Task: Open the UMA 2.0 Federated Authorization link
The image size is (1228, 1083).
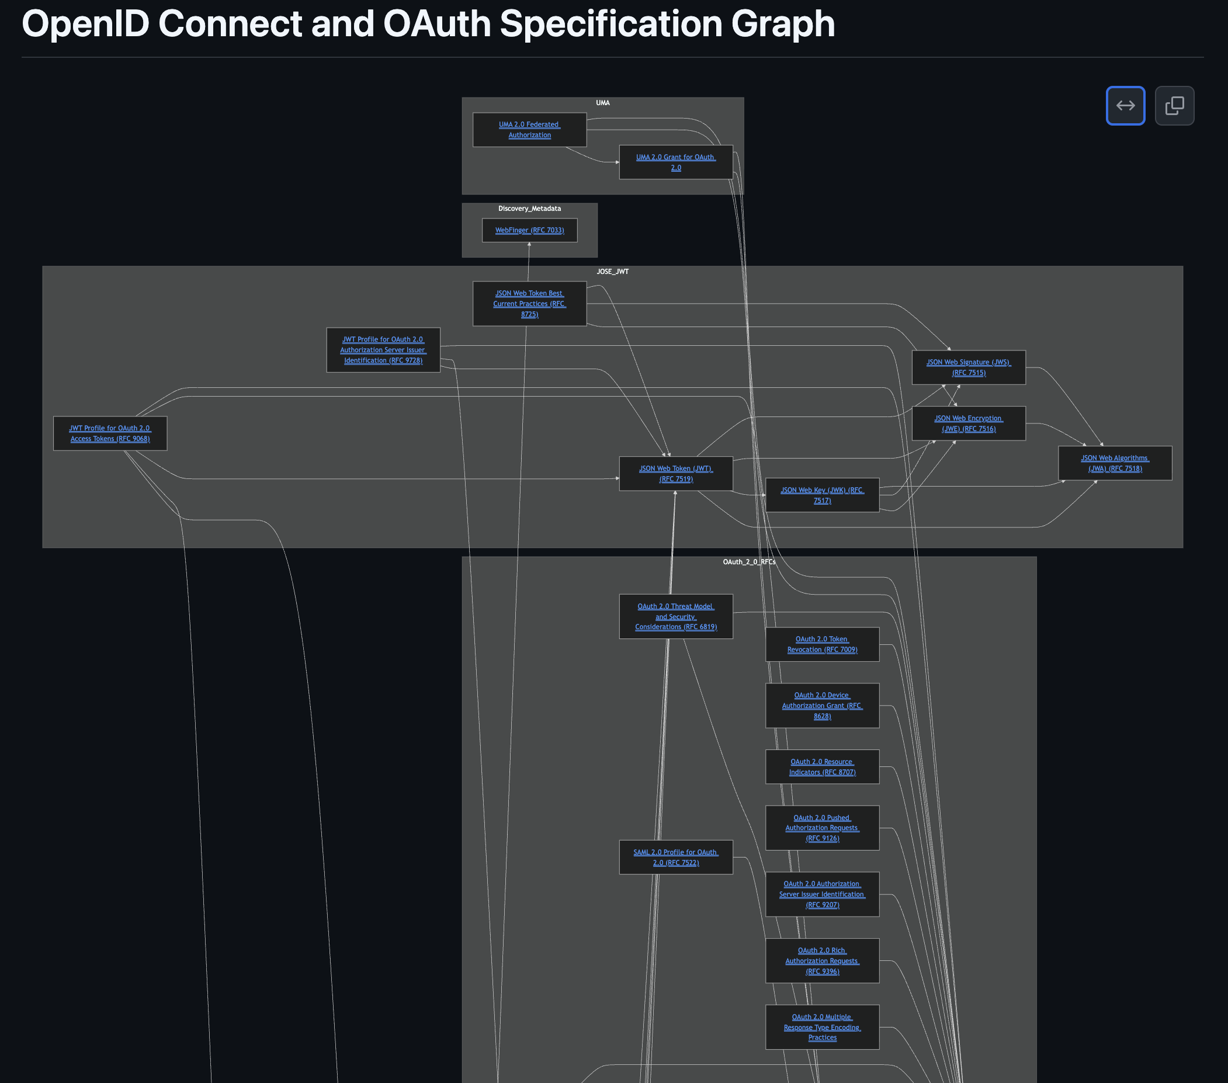Action: pyautogui.click(x=529, y=129)
